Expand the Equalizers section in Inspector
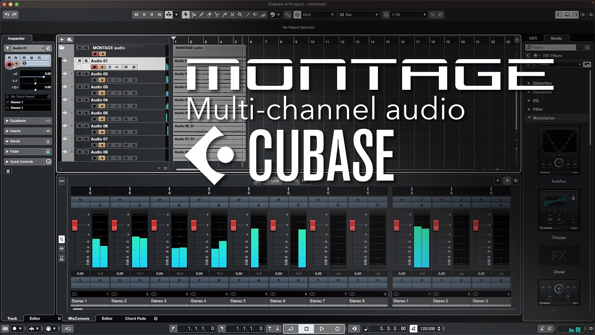 [x=28, y=121]
